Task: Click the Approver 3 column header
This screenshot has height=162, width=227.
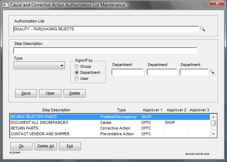Action: click(200, 110)
